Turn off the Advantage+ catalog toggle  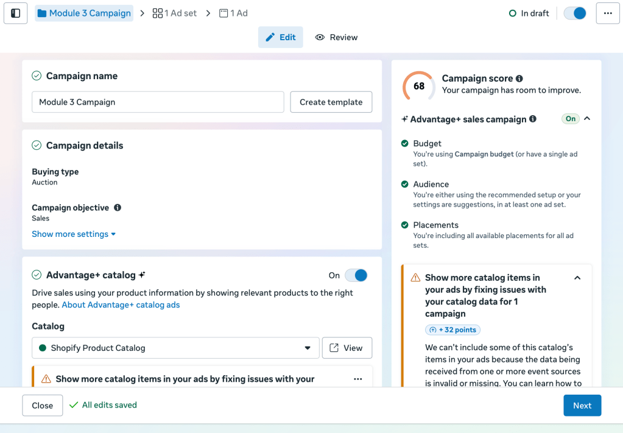click(x=356, y=275)
